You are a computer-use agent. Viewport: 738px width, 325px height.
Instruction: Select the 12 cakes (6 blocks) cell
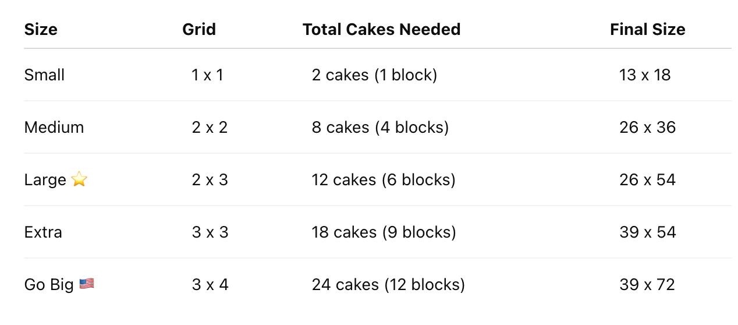[x=384, y=180]
